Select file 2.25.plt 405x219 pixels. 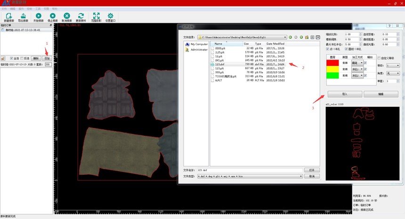(219, 52)
